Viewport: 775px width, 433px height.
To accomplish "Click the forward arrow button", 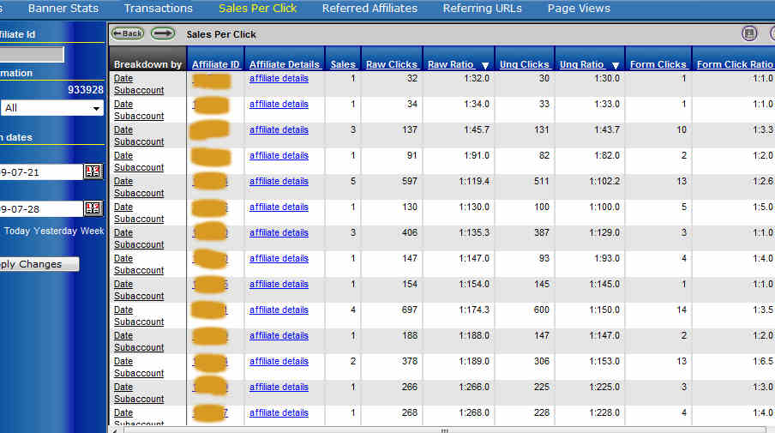I will (163, 33).
